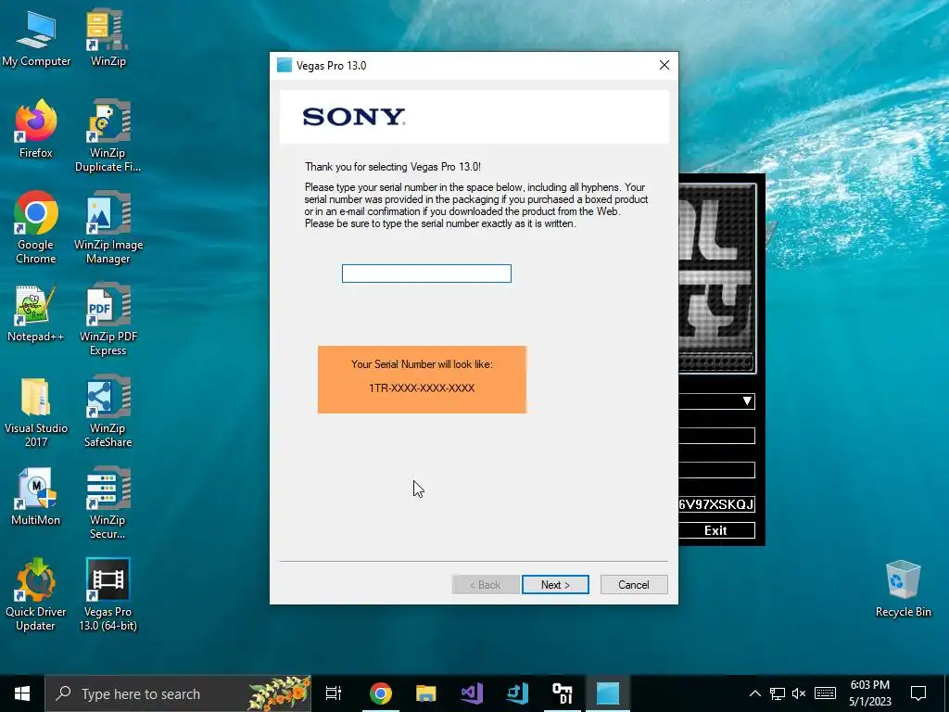Open Visual Studio from the taskbar
The height and width of the screenshot is (712, 949).
472,693
